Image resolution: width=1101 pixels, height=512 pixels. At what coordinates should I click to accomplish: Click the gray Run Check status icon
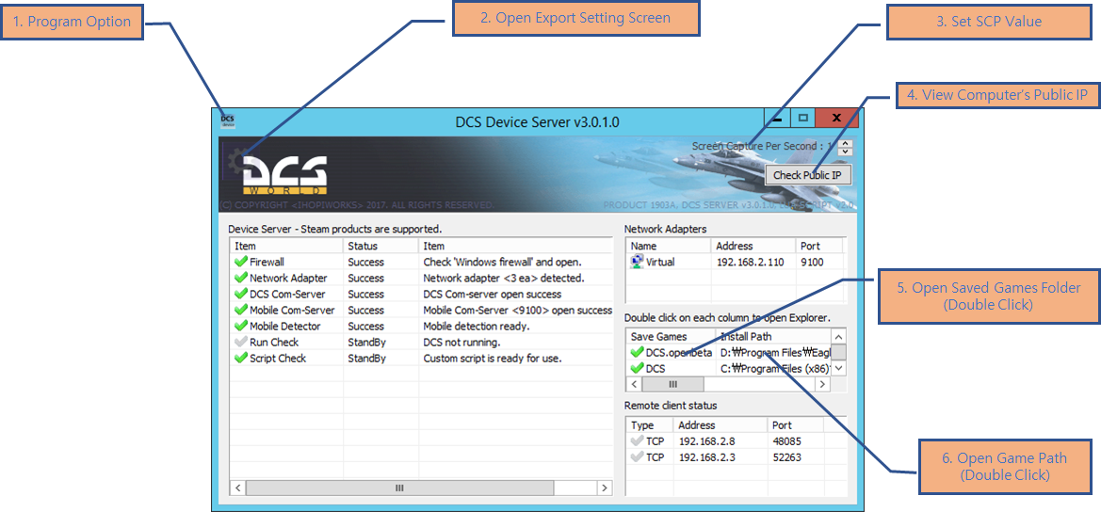point(241,343)
